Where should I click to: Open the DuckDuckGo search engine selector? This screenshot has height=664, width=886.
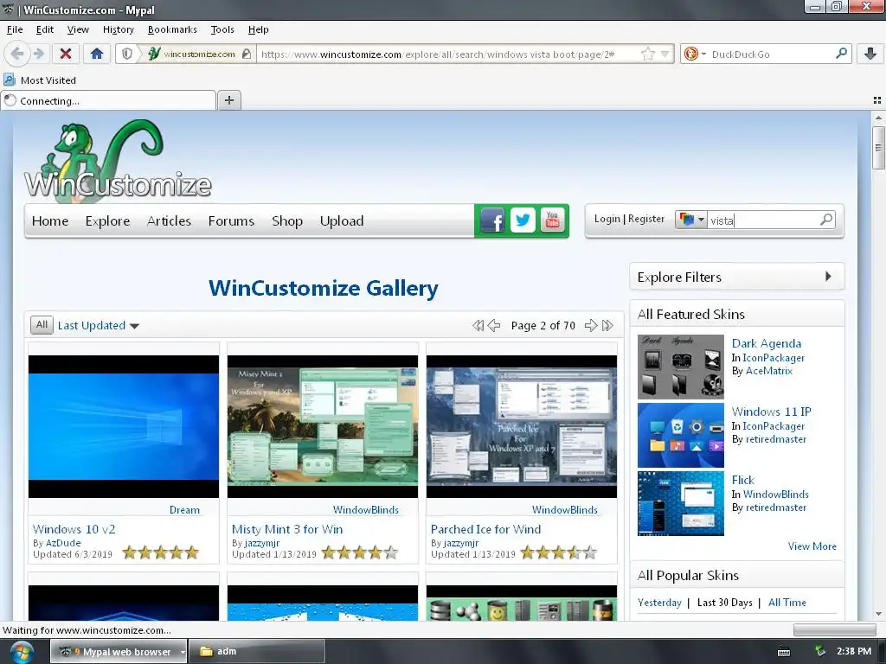coord(695,54)
